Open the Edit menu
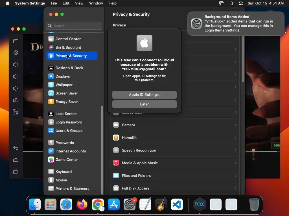 66,3
